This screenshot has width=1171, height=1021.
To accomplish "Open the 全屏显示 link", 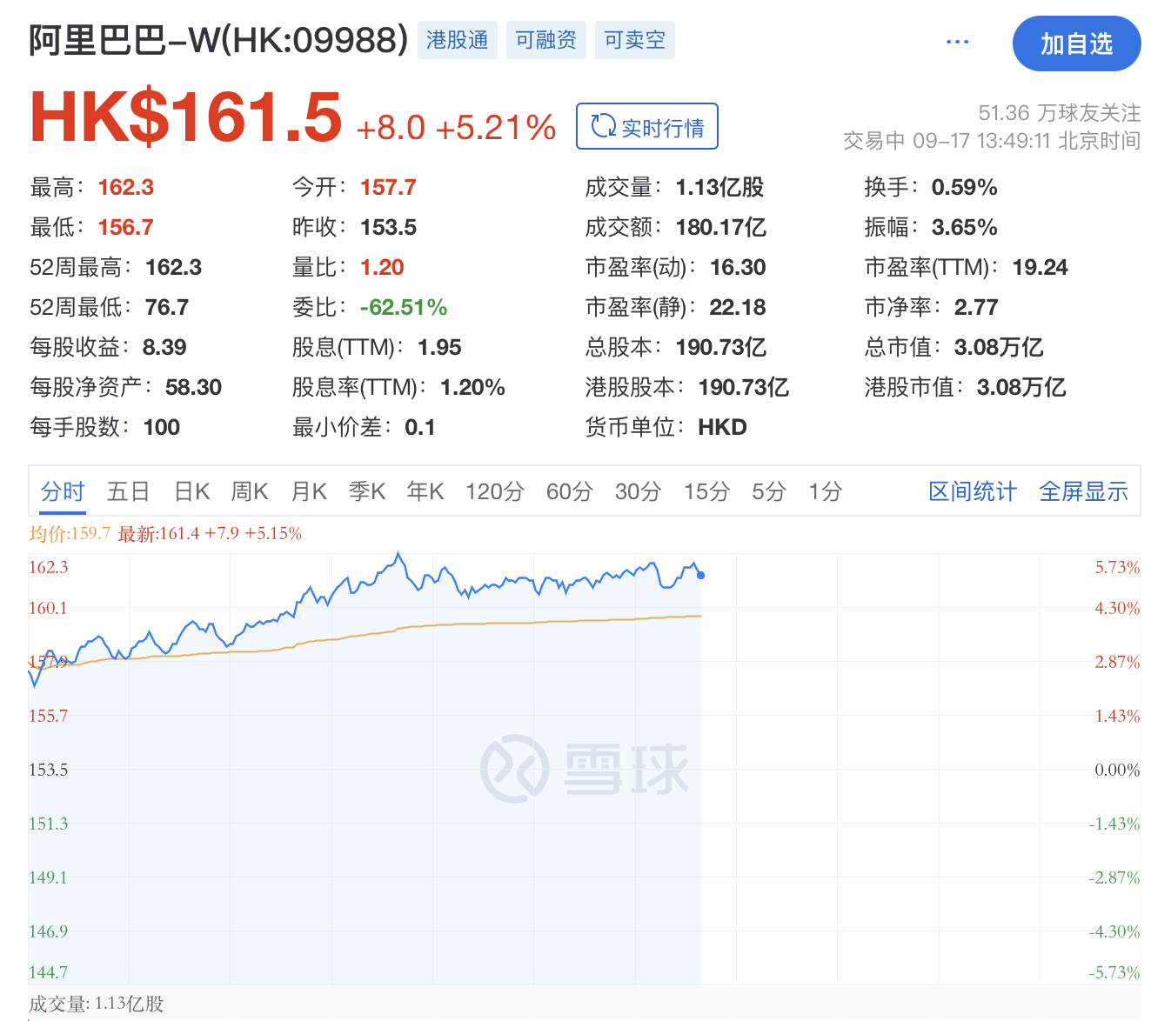I will pyautogui.click(x=1084, y=491).
